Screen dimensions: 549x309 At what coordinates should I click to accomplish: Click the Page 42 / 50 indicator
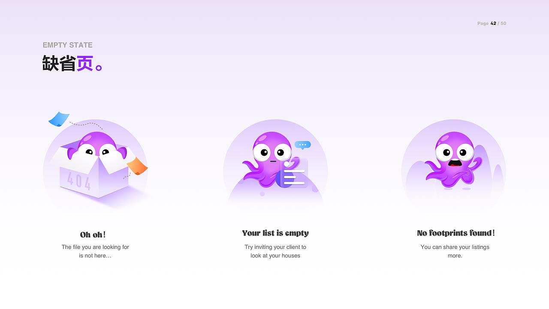point(492,23)
